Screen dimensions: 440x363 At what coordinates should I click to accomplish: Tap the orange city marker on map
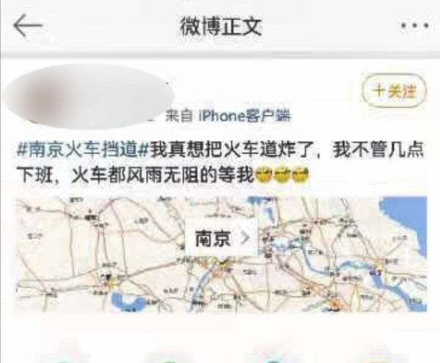[334, 304]
